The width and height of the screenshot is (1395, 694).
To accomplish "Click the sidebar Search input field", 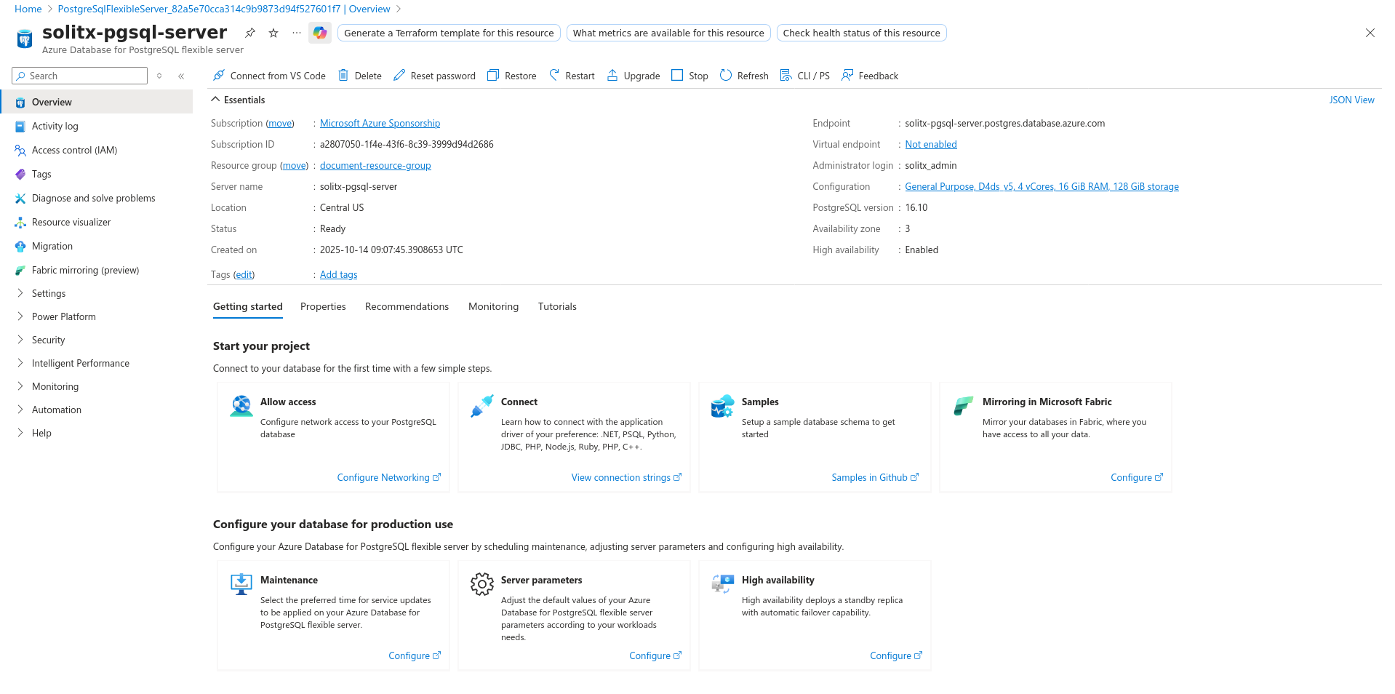I will (79, 76).
